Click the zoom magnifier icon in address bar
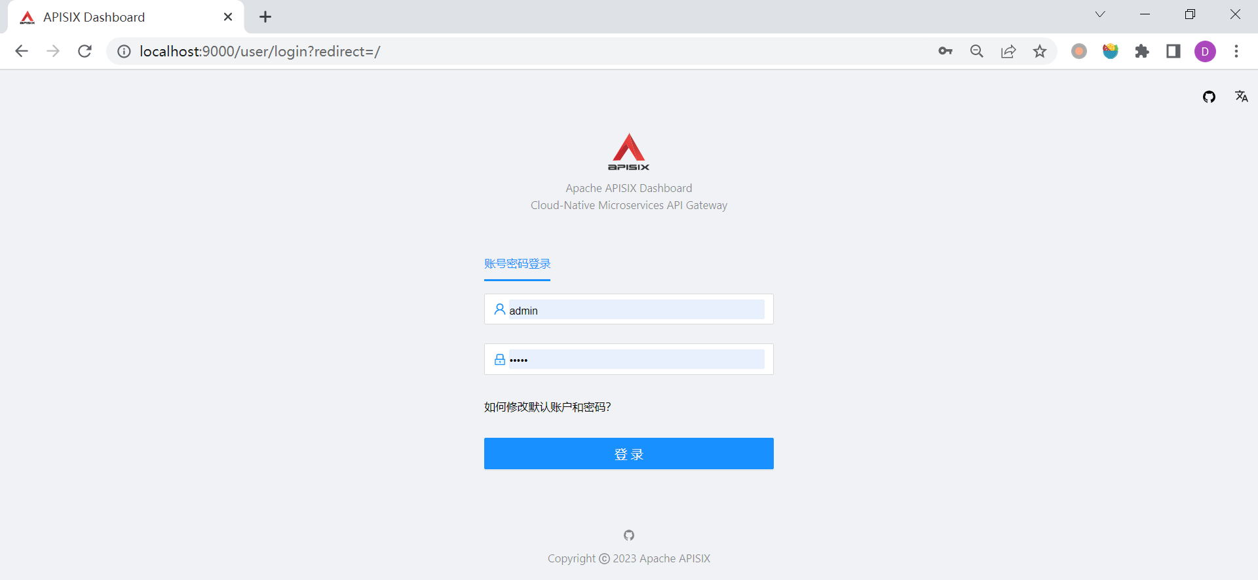This screenshot has width=1258, height=580. coord(977,51)
